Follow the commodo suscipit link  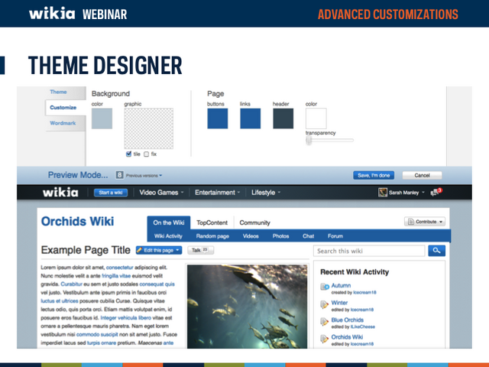pyautogui.click(x=97, y=335)
